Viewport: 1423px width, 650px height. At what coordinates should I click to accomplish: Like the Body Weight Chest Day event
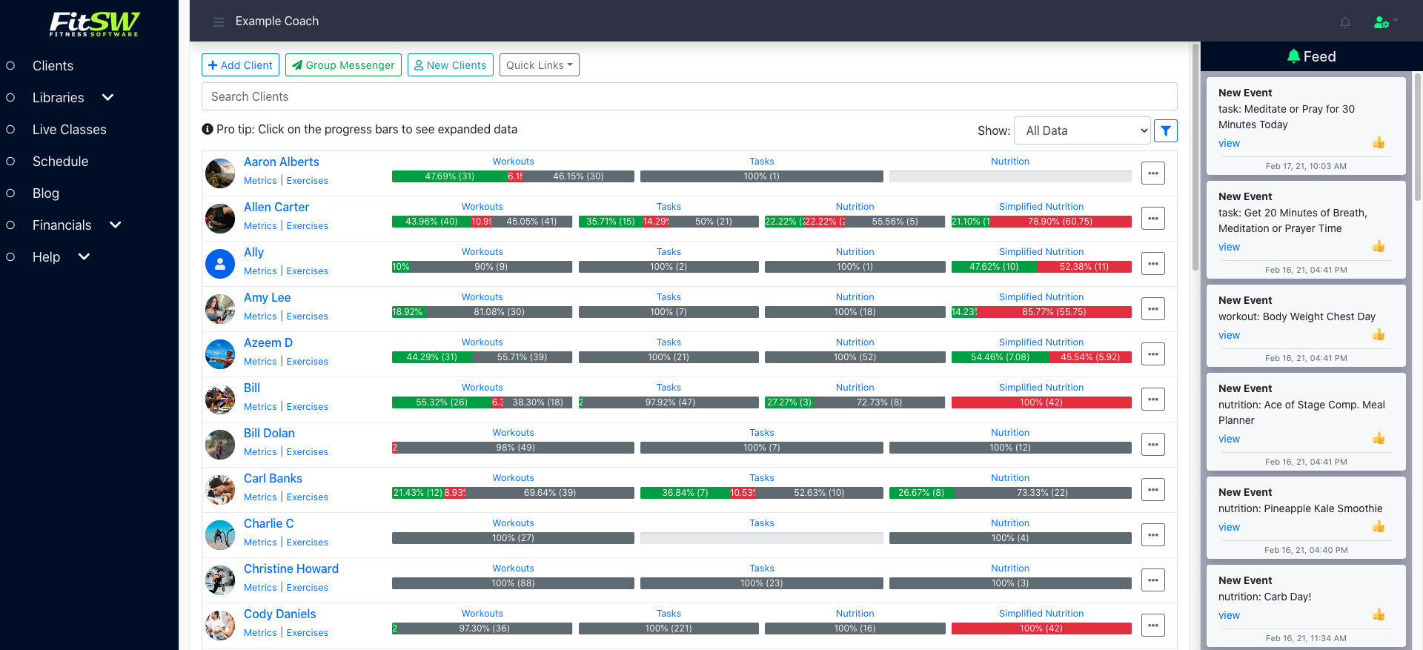pos(1378,335)
